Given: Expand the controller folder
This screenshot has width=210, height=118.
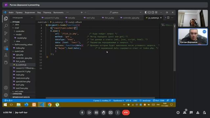Looking at the screenshot, I should [x=20, y=31].
